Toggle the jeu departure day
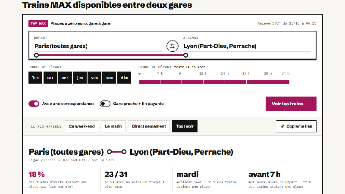The image size is (345, 194). 80,78
